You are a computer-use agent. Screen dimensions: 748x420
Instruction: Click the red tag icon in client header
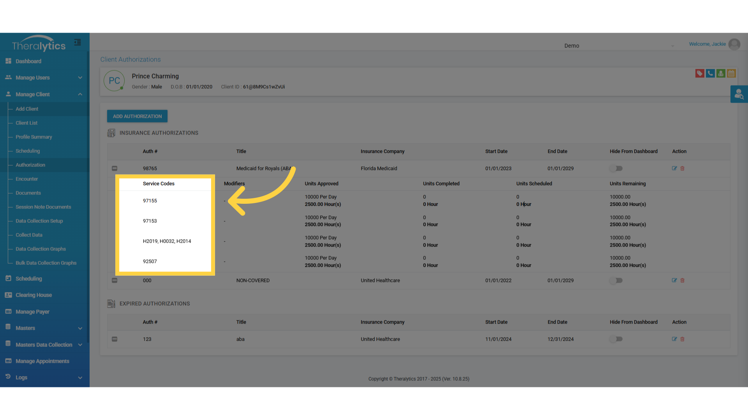point(700,73)
